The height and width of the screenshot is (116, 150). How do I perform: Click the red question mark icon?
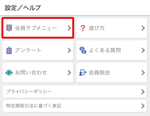click(83, 28)
